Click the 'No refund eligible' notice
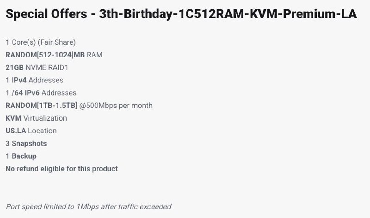370x218 pixels. click(x=62, y=169)
